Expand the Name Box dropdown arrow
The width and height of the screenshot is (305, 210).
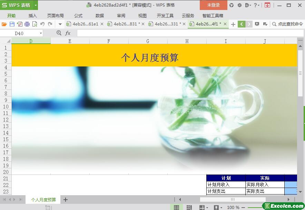tap(41, 33)
